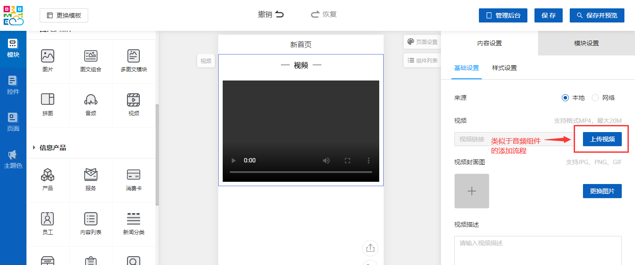
Task: Open the video player more options menu
Action: (369, 161)
